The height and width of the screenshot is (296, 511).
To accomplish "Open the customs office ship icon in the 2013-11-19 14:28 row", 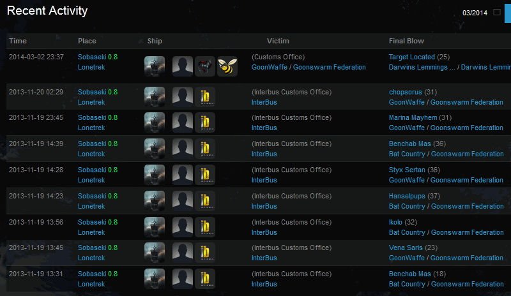I will coord(155,175).
